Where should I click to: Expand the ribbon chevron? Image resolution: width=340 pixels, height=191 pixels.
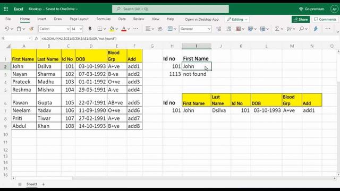pos(338,32)
